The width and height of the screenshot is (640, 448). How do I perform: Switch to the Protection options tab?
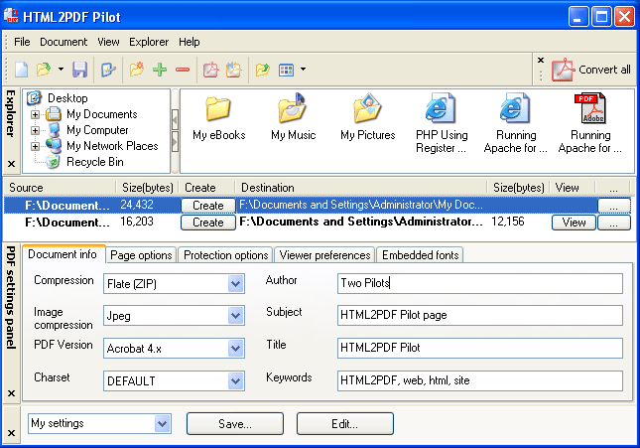pos(225,255)
